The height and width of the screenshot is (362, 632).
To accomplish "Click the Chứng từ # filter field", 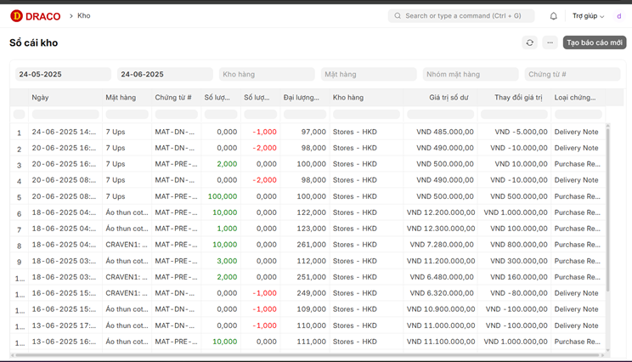I will pos(573,74).
